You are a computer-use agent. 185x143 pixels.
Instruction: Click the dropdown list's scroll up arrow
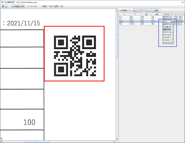[x=172, y=24]
